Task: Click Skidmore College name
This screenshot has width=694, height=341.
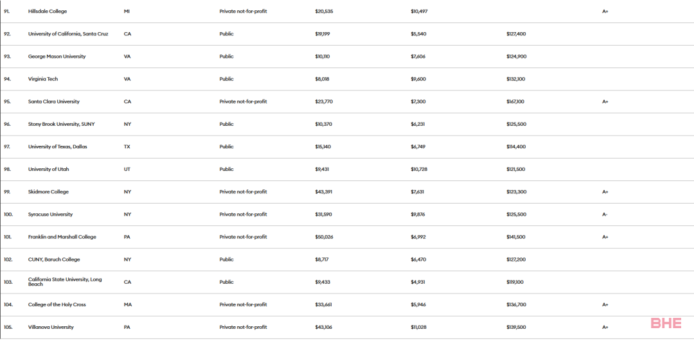Action: click(48, 192)
